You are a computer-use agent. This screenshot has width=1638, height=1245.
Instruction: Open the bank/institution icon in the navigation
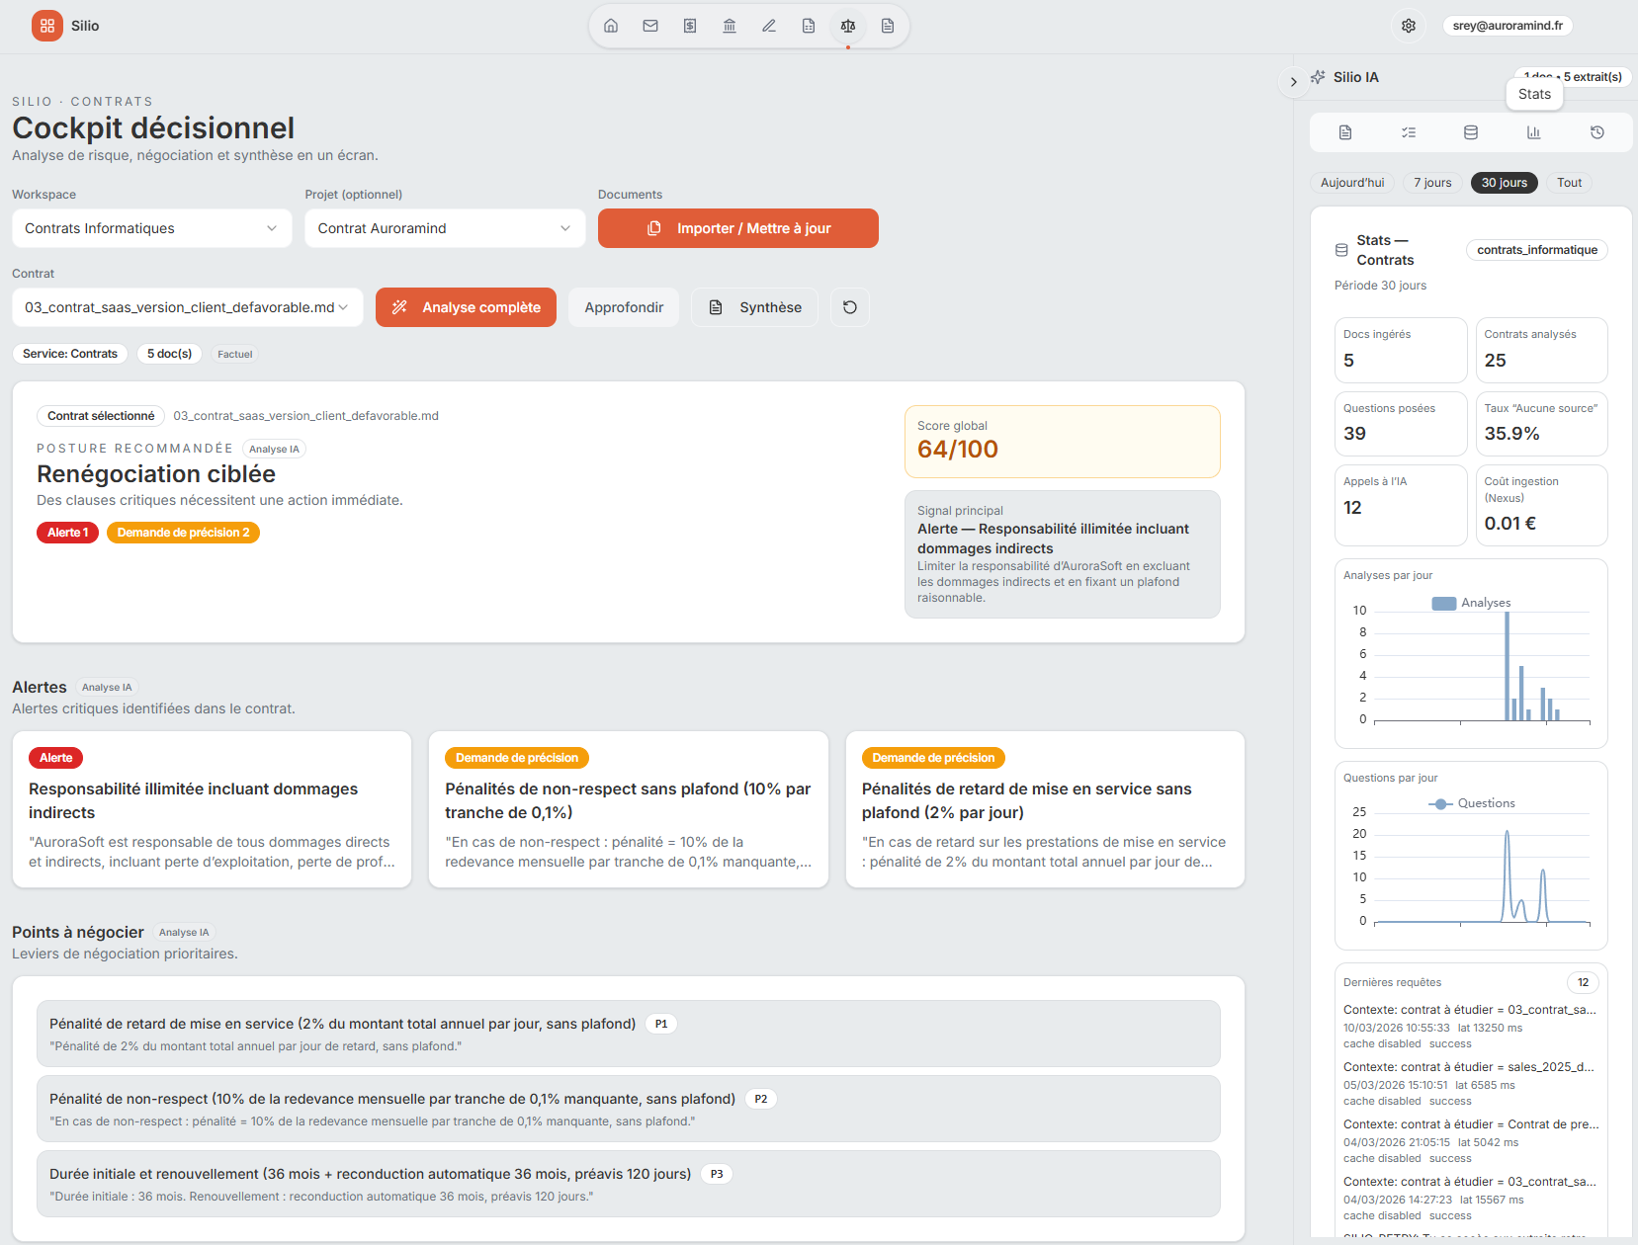click(729, 26)
